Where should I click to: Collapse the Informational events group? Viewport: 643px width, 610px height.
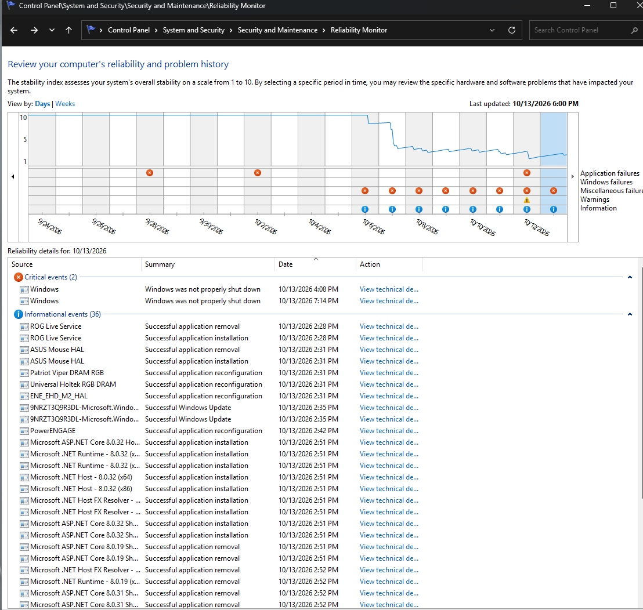coord(630,314)
